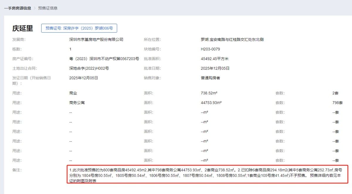
Task: Click the breadcrumb chevron separator arrow
Action: click(35, 8)
